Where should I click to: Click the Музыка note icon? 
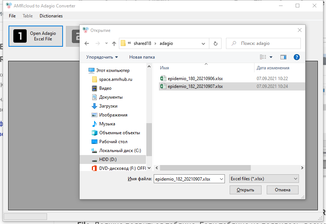tap(94, 124)
